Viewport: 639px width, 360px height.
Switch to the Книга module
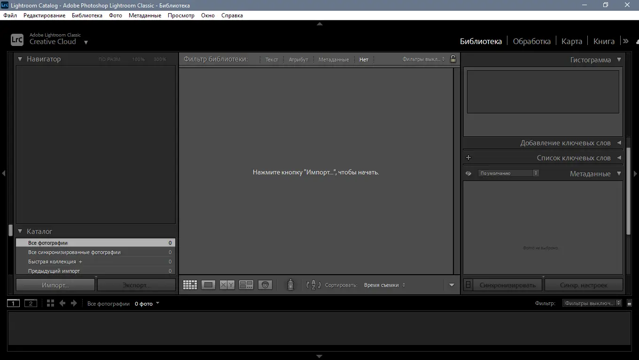click(604, 41)
